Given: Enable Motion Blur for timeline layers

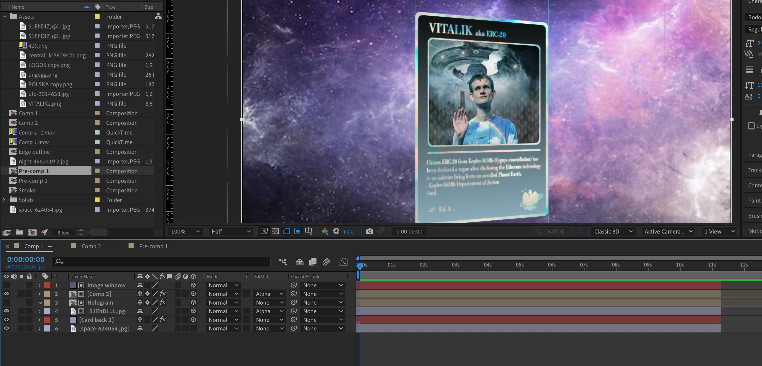Looking at the screenshot, I should coord(326,262).
